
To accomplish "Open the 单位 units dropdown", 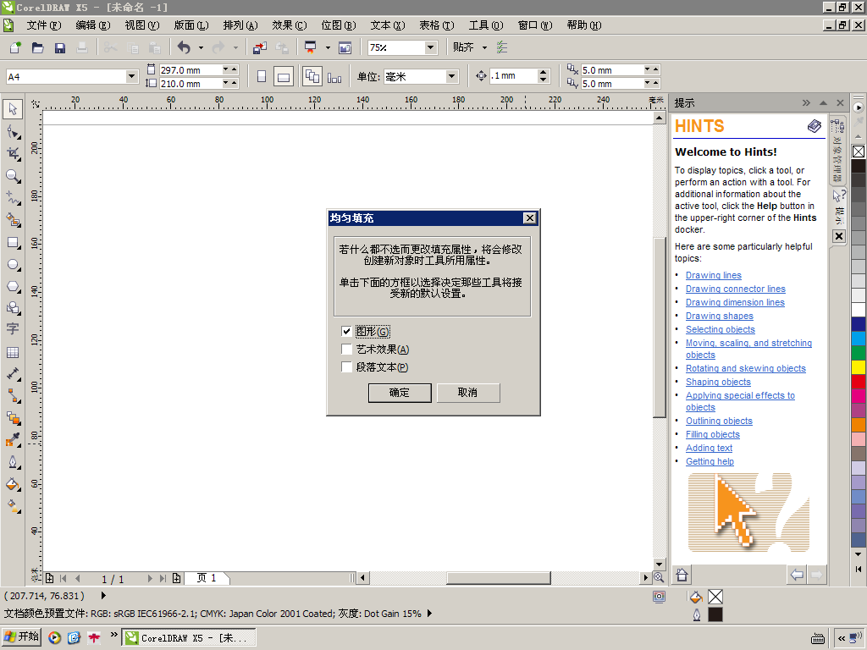I will pos(451,77).
